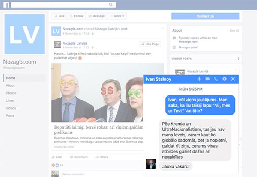Open Nozagts Latvijā in visitor posts
This screenshot has width=257, height=177.
[x=198, y=71]
